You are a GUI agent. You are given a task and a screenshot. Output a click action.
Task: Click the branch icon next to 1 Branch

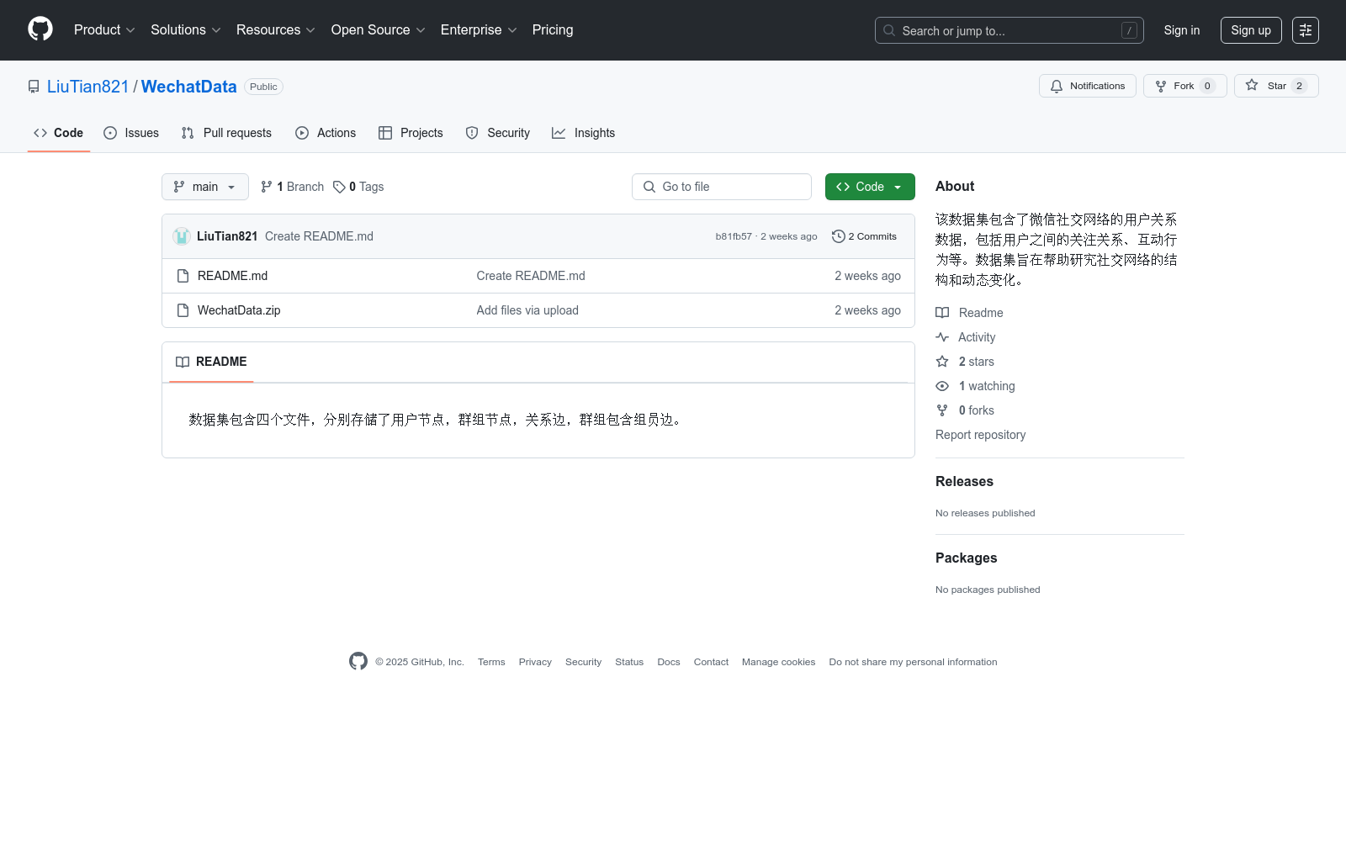267,187
